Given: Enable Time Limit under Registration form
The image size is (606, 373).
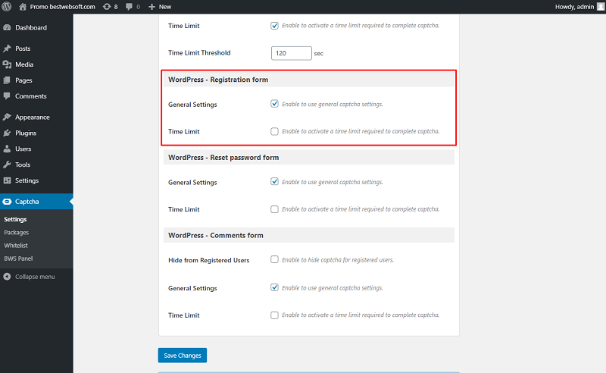Looking at the screenshot, I should (274, 132).
